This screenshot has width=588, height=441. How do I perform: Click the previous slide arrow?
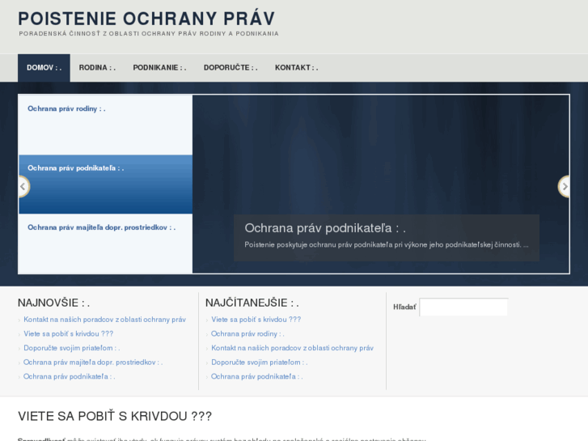(x=23, y=187)
